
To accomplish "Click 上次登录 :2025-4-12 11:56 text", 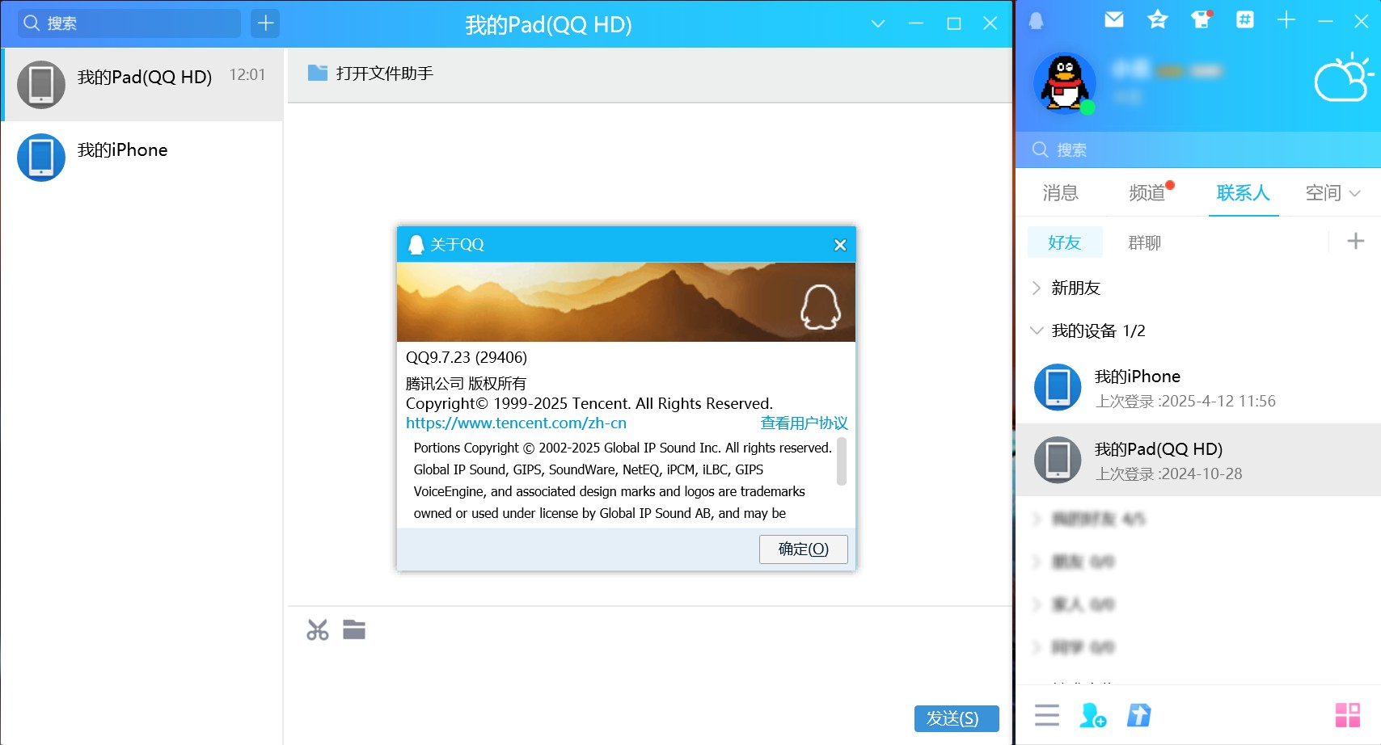I will [x=1185, y=402].
